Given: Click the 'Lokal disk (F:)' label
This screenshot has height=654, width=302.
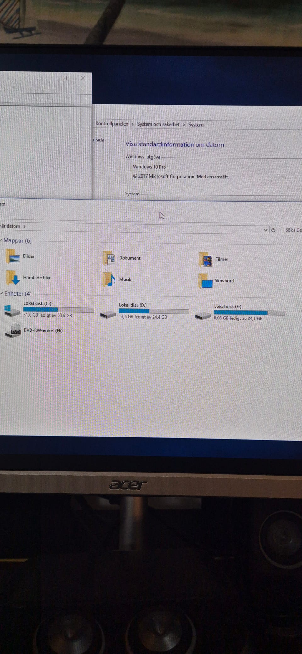Looking at the screenshot, I should point(228,306).
